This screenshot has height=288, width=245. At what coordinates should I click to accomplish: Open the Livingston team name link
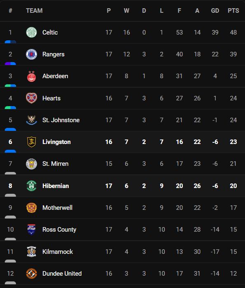56,142
